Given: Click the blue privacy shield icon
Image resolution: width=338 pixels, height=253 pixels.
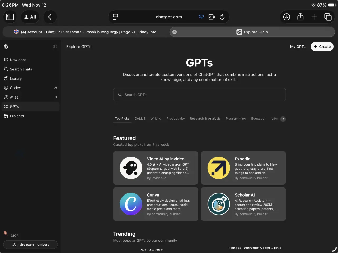Looking at the screenshot, I should [x=201, y=17].
